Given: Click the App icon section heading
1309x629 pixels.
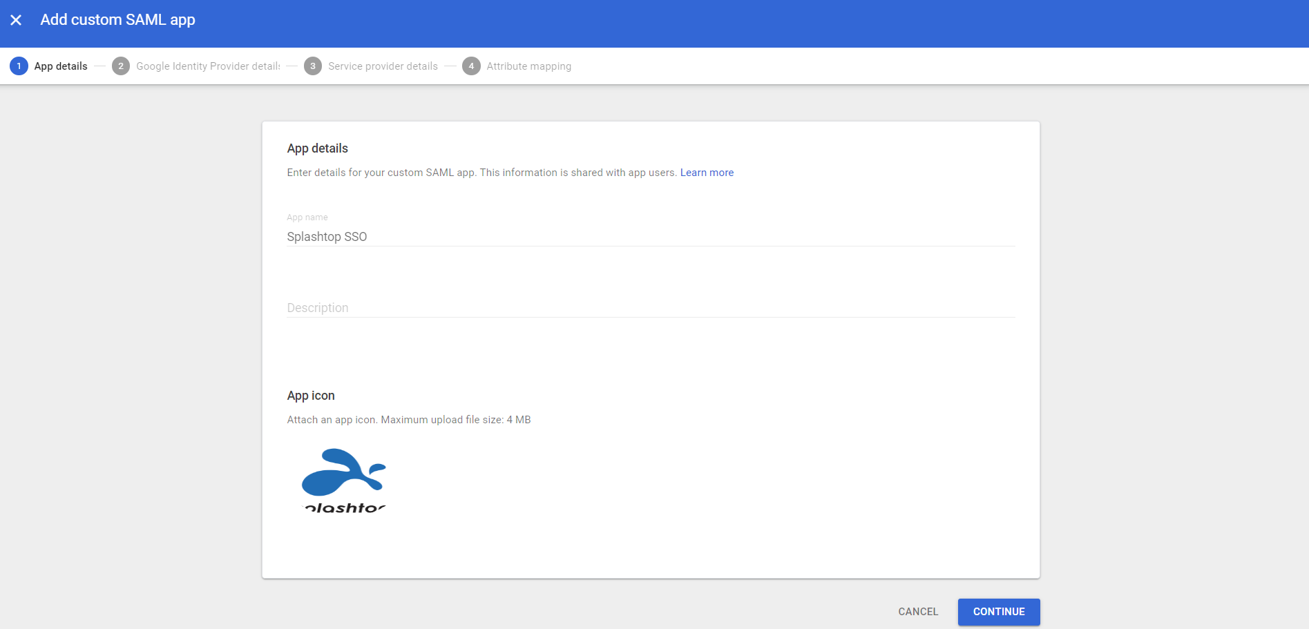Looking at the screenshot, I should [311, 396].
